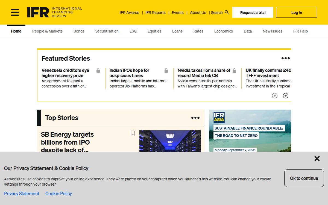The height and width of the screenshot is (205, 328).
Task: Click 'An agreement to grant a concession' summary
Action: (x=64, y=84)
